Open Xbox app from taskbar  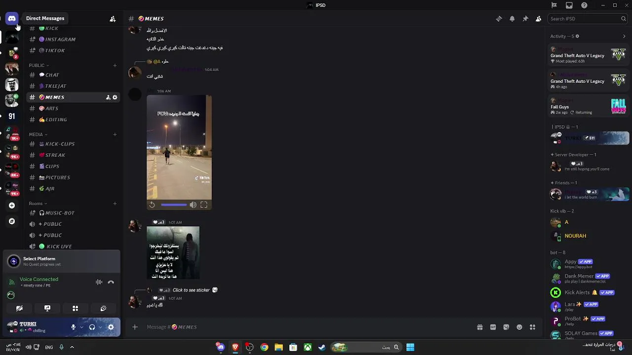[308, 347]
